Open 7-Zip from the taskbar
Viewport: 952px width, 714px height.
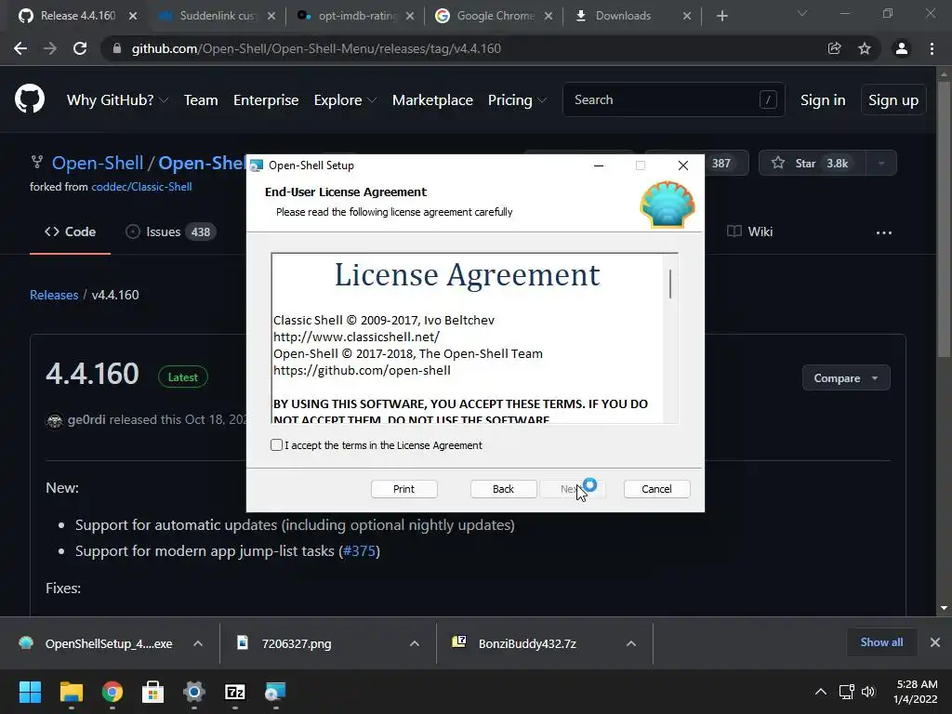[x=235, y=692]
